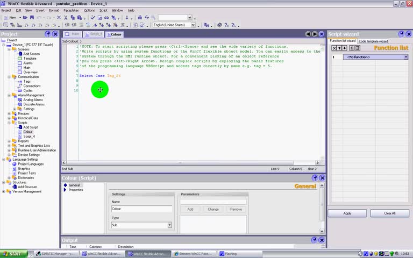This screenshot has height=258, width=413.
Task: Click the Delete (X) toolbar icon
Action: [x=59, y=17]
